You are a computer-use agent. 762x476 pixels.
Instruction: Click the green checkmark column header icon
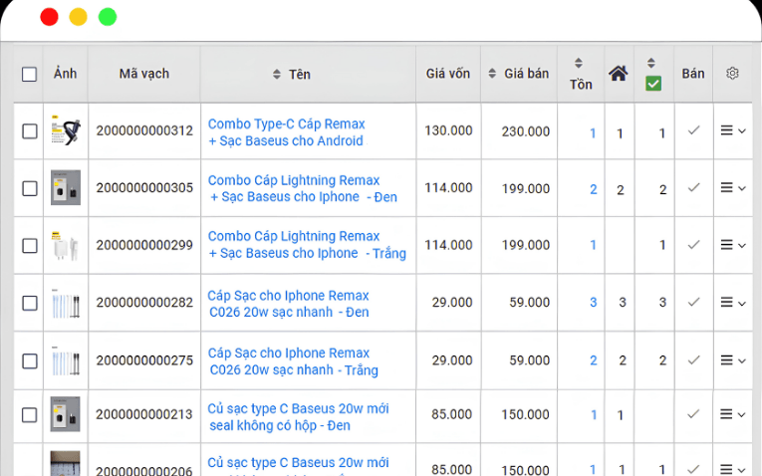(653, 84)
